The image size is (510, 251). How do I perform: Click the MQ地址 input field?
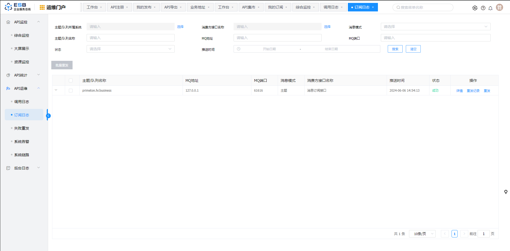tap(277, 38)
